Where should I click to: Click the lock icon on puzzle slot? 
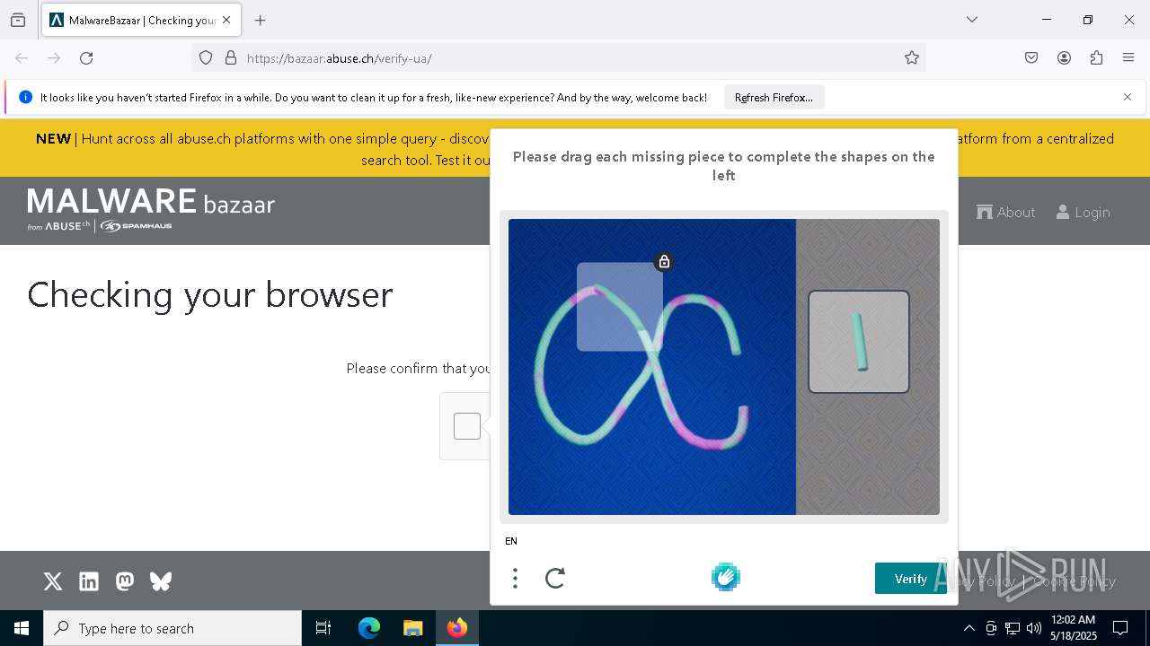pyautogui.click(x=664, y=262)
